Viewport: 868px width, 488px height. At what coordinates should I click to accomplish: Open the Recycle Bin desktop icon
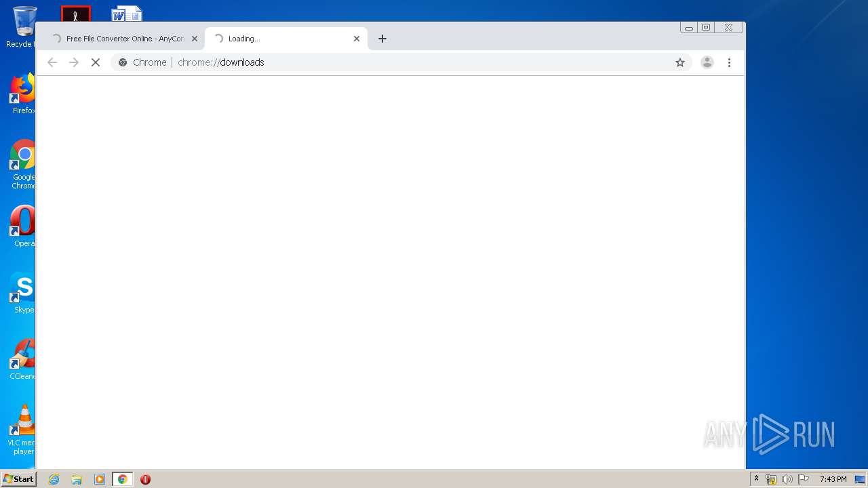pos(22,27)
